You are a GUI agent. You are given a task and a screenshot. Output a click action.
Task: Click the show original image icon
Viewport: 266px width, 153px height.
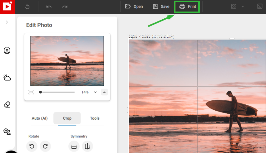(x=259, y=7)
